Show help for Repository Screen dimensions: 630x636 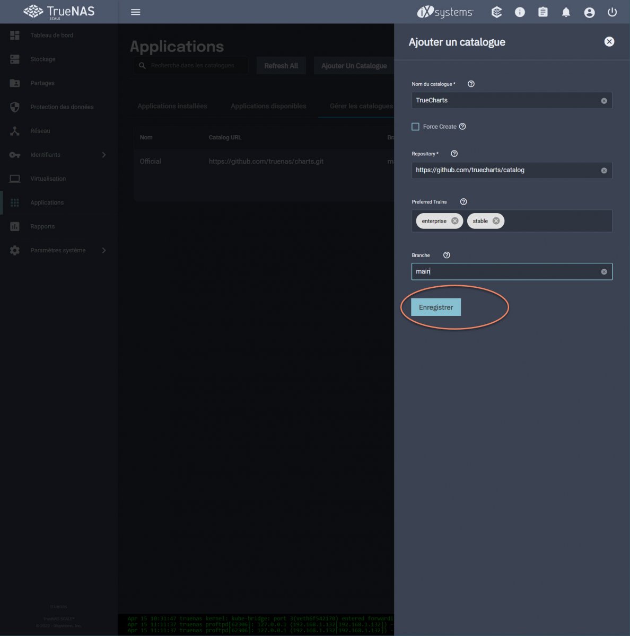point(454,154)
